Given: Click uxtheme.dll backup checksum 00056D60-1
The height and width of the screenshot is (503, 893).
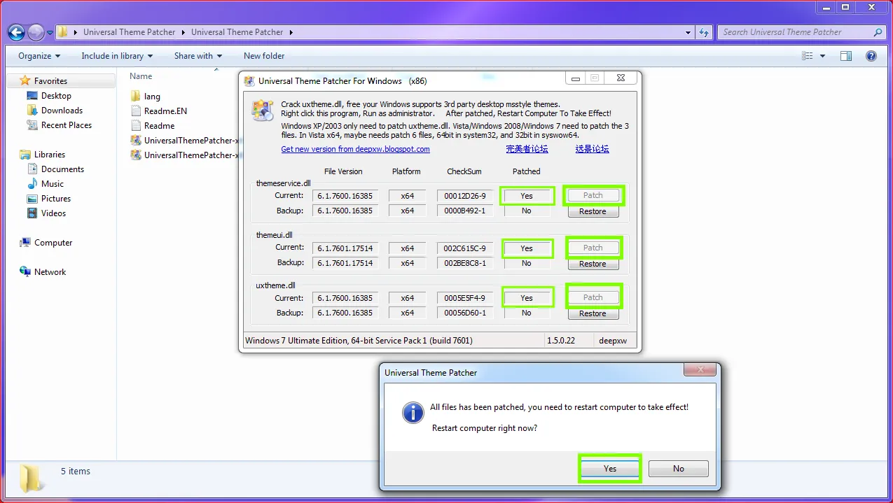Looking at the screenshot, I should tap(464, 313).
